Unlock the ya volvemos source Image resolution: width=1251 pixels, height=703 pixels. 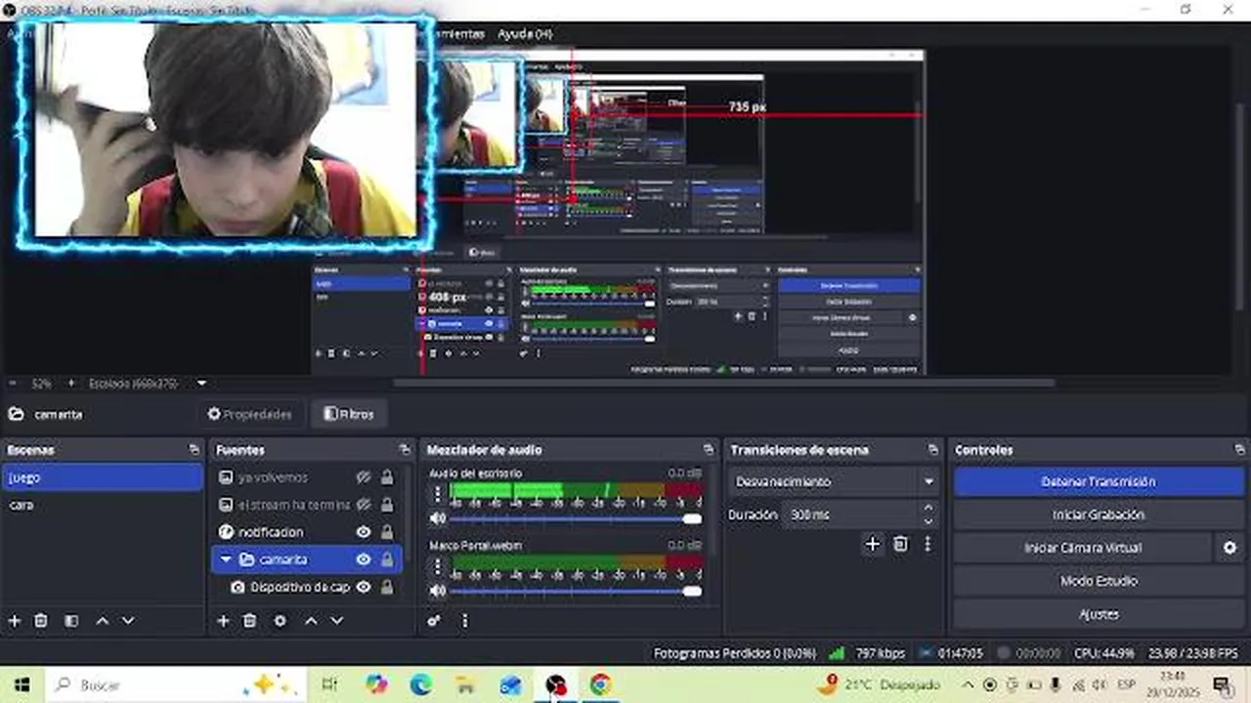[x=387, y=477]
